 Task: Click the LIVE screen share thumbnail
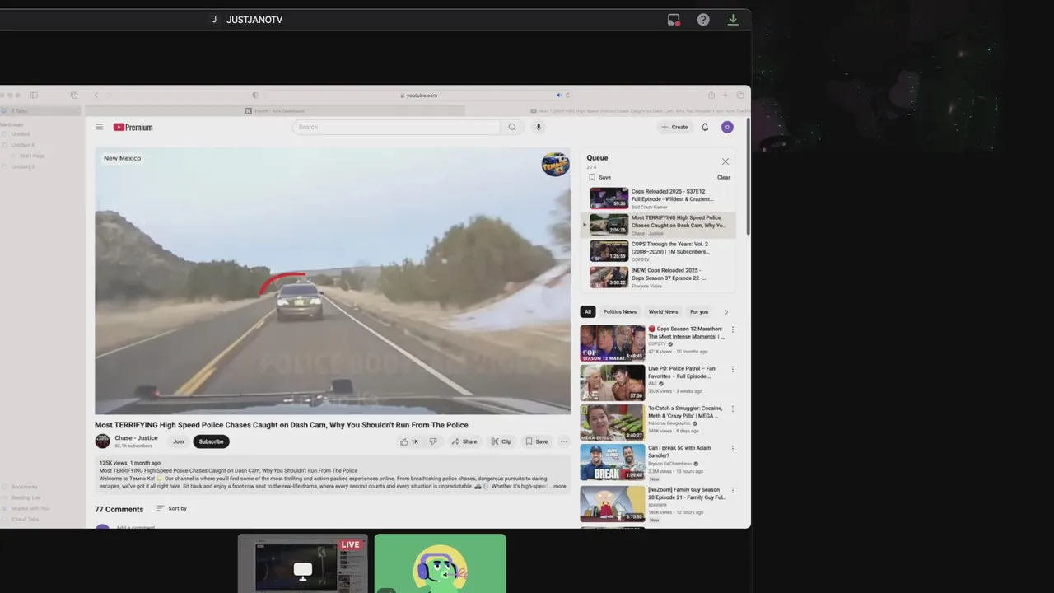tap(303, 563)
